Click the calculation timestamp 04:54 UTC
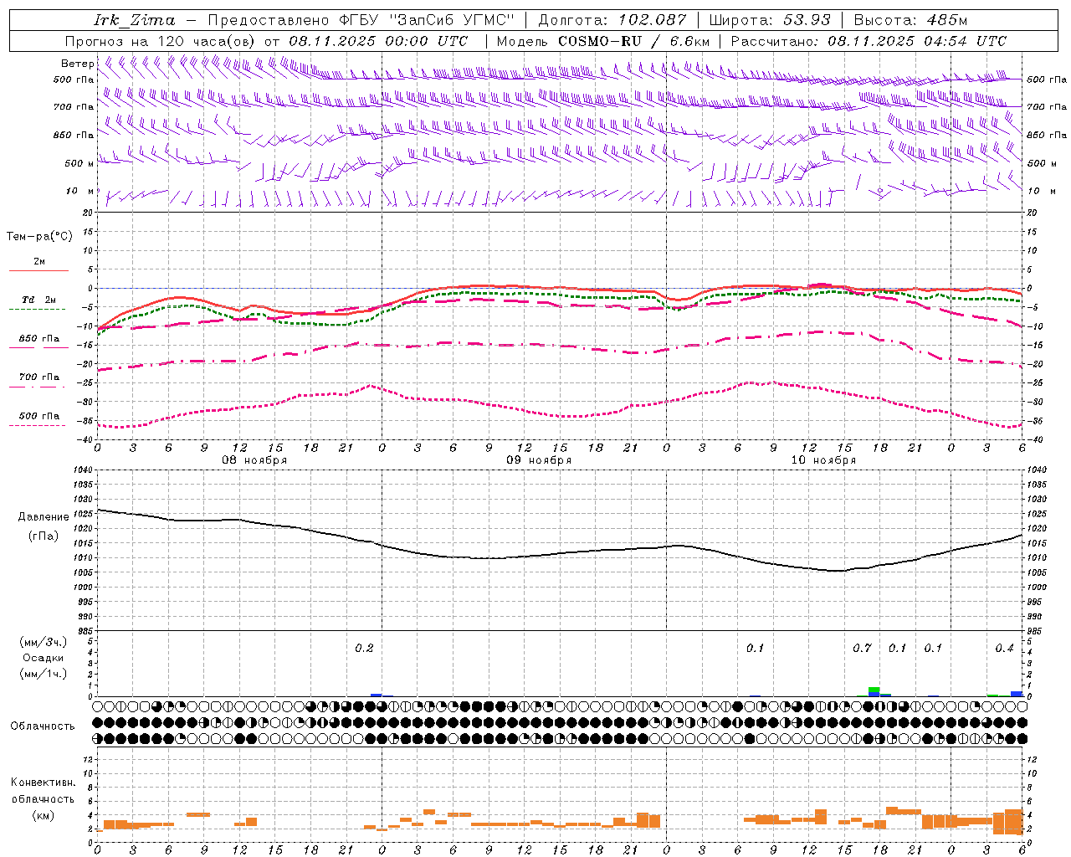The image size is (1071, 857). (966, 41)
